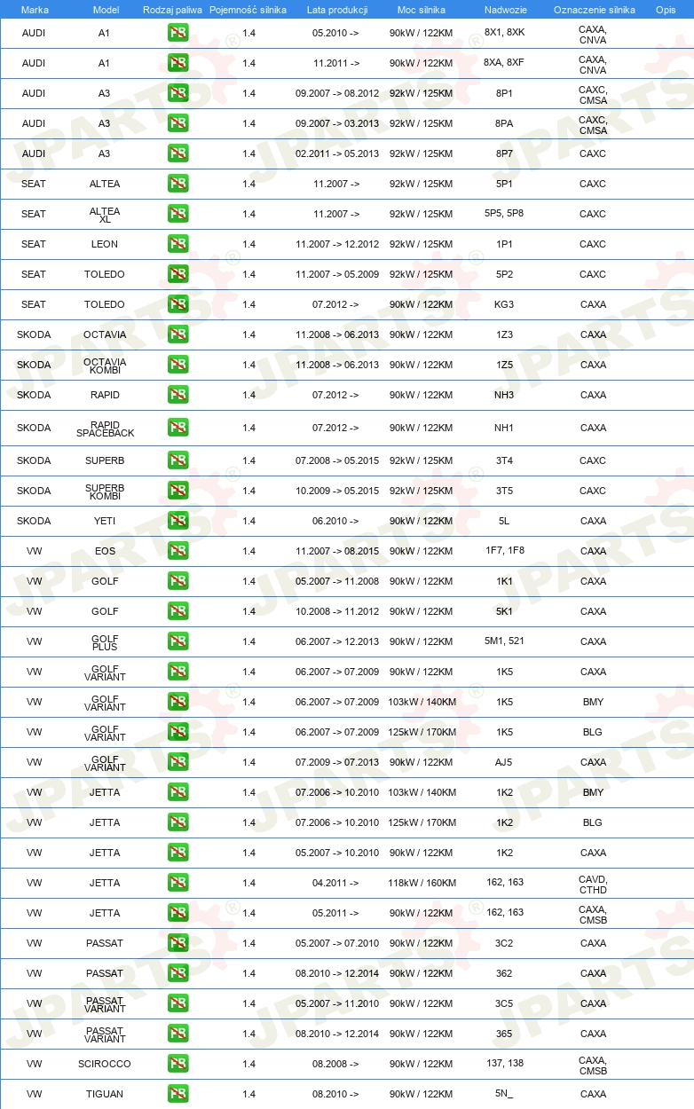Select the petrol icon for PASSAT VARIANT 365
This screenshot has width=694, height=1109.
pos(177,1034)
